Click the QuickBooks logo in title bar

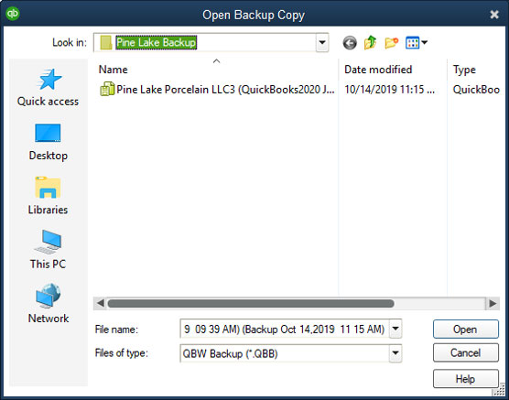click(x=13, y=14)
